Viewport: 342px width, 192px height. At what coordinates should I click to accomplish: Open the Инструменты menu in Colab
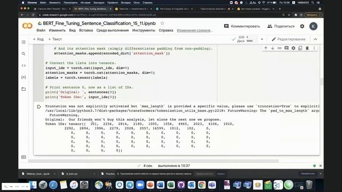pyautogui.click(x=144, y=30)
